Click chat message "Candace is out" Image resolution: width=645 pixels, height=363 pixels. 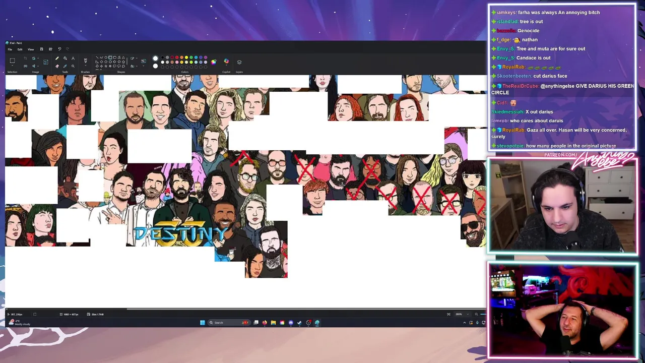pos(533,57)
